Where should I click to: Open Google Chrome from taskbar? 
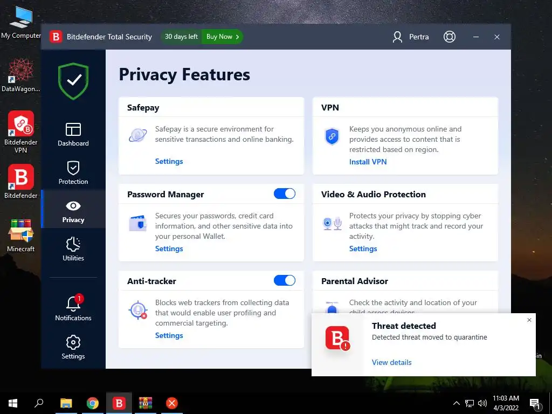93,403
